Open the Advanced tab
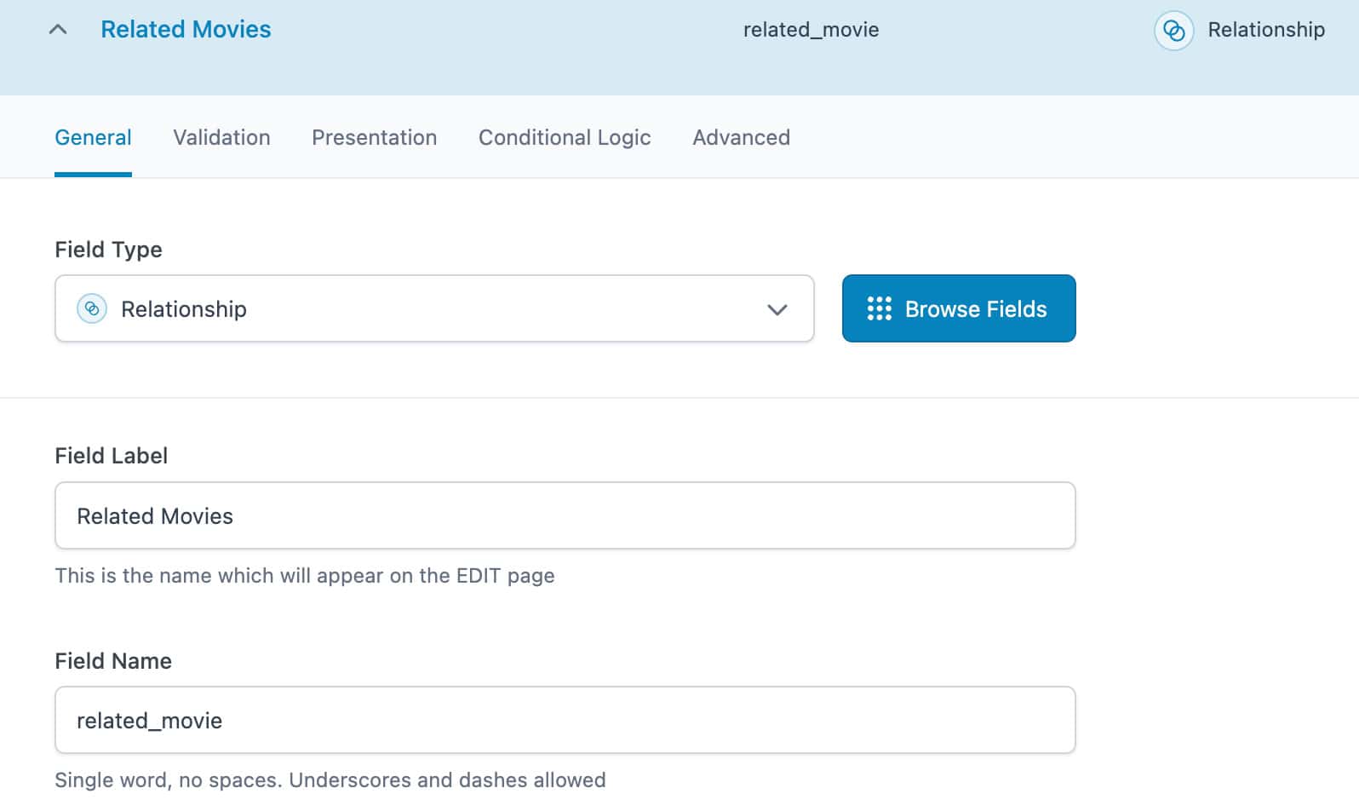Screen dimensions: 1359x811 (741, 137)
